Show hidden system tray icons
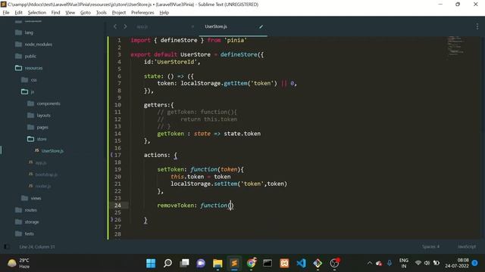485x272 pixels. tap(370, 263)
